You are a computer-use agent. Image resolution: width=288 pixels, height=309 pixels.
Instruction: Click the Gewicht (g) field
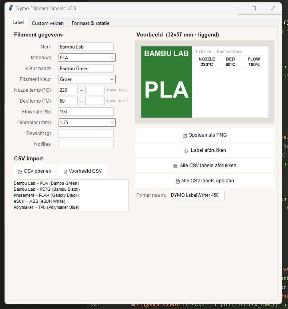86,134
